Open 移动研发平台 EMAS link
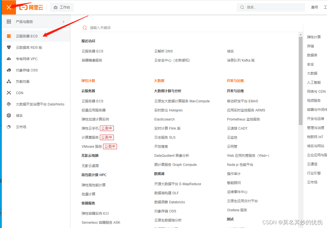327x228 pixels. 242,101
